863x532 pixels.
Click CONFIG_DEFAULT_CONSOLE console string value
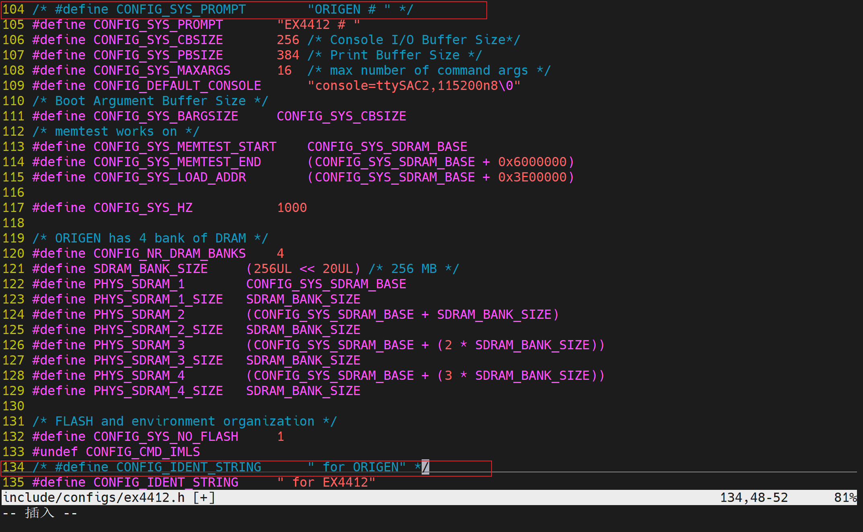coord(414,86)
